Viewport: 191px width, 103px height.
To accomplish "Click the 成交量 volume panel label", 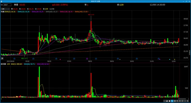I will pyautogui.click(x=3, y=64).
